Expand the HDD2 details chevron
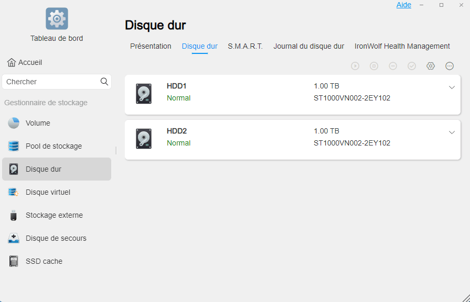The height and width of the screenshot is (302, 470). 452,132
